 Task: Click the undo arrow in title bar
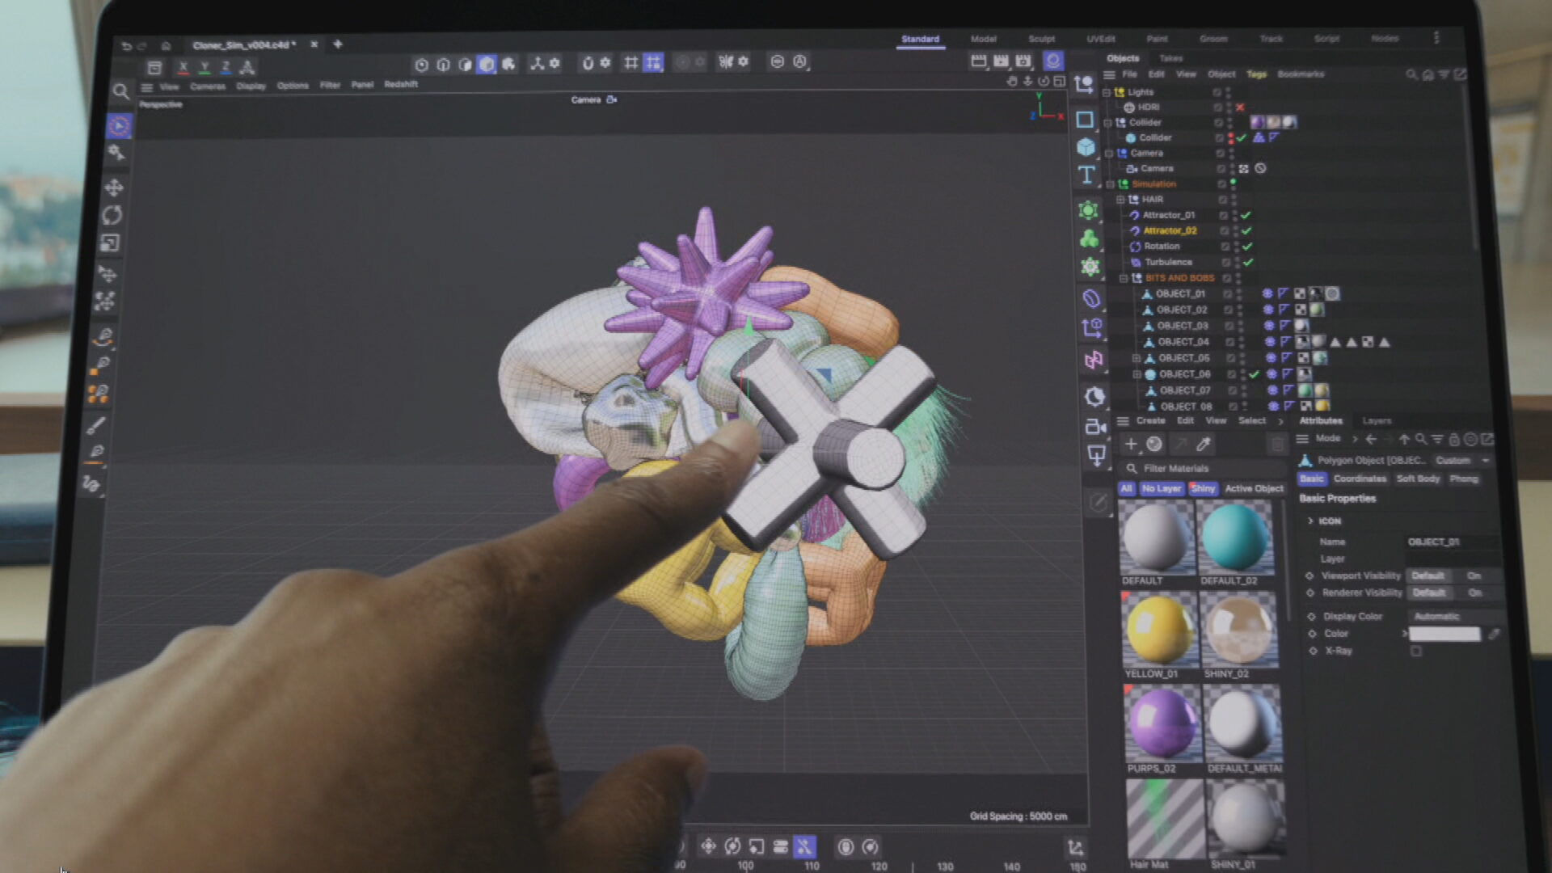[126, 46]
